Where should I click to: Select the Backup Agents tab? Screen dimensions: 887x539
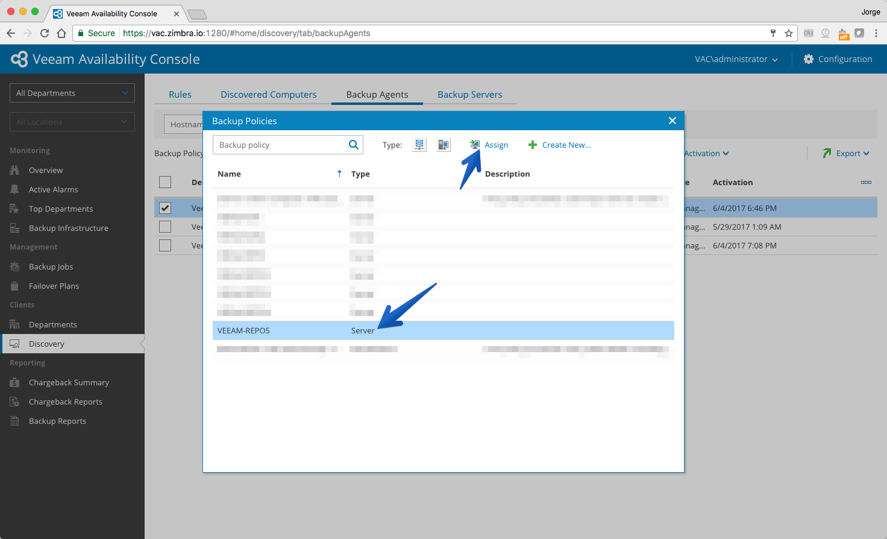click(x=377, y=94)
